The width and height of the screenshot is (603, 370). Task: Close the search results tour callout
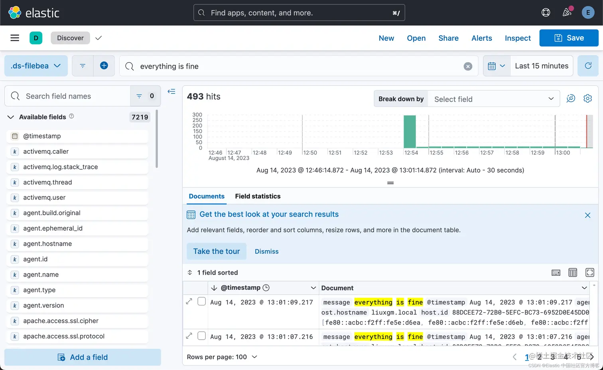tap(587, 215)
